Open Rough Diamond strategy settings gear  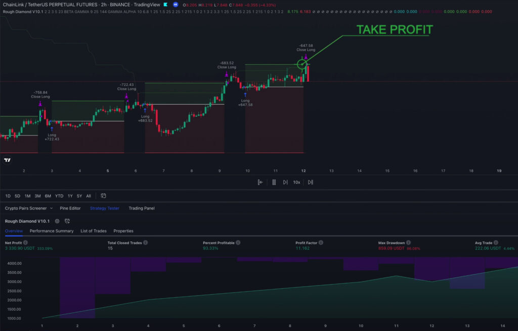pyautogui.click(x=57, y=221)
